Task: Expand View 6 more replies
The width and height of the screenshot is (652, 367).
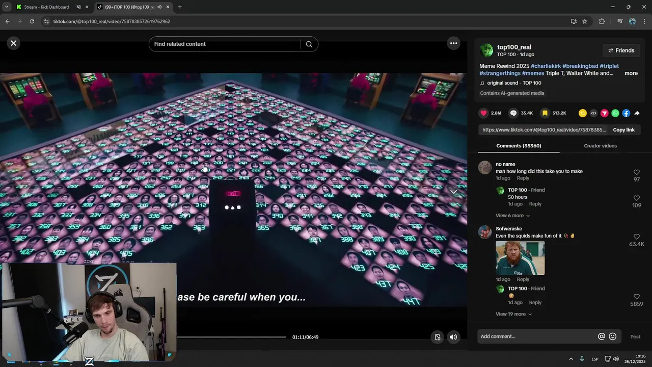Action: [x=512, y=216]
